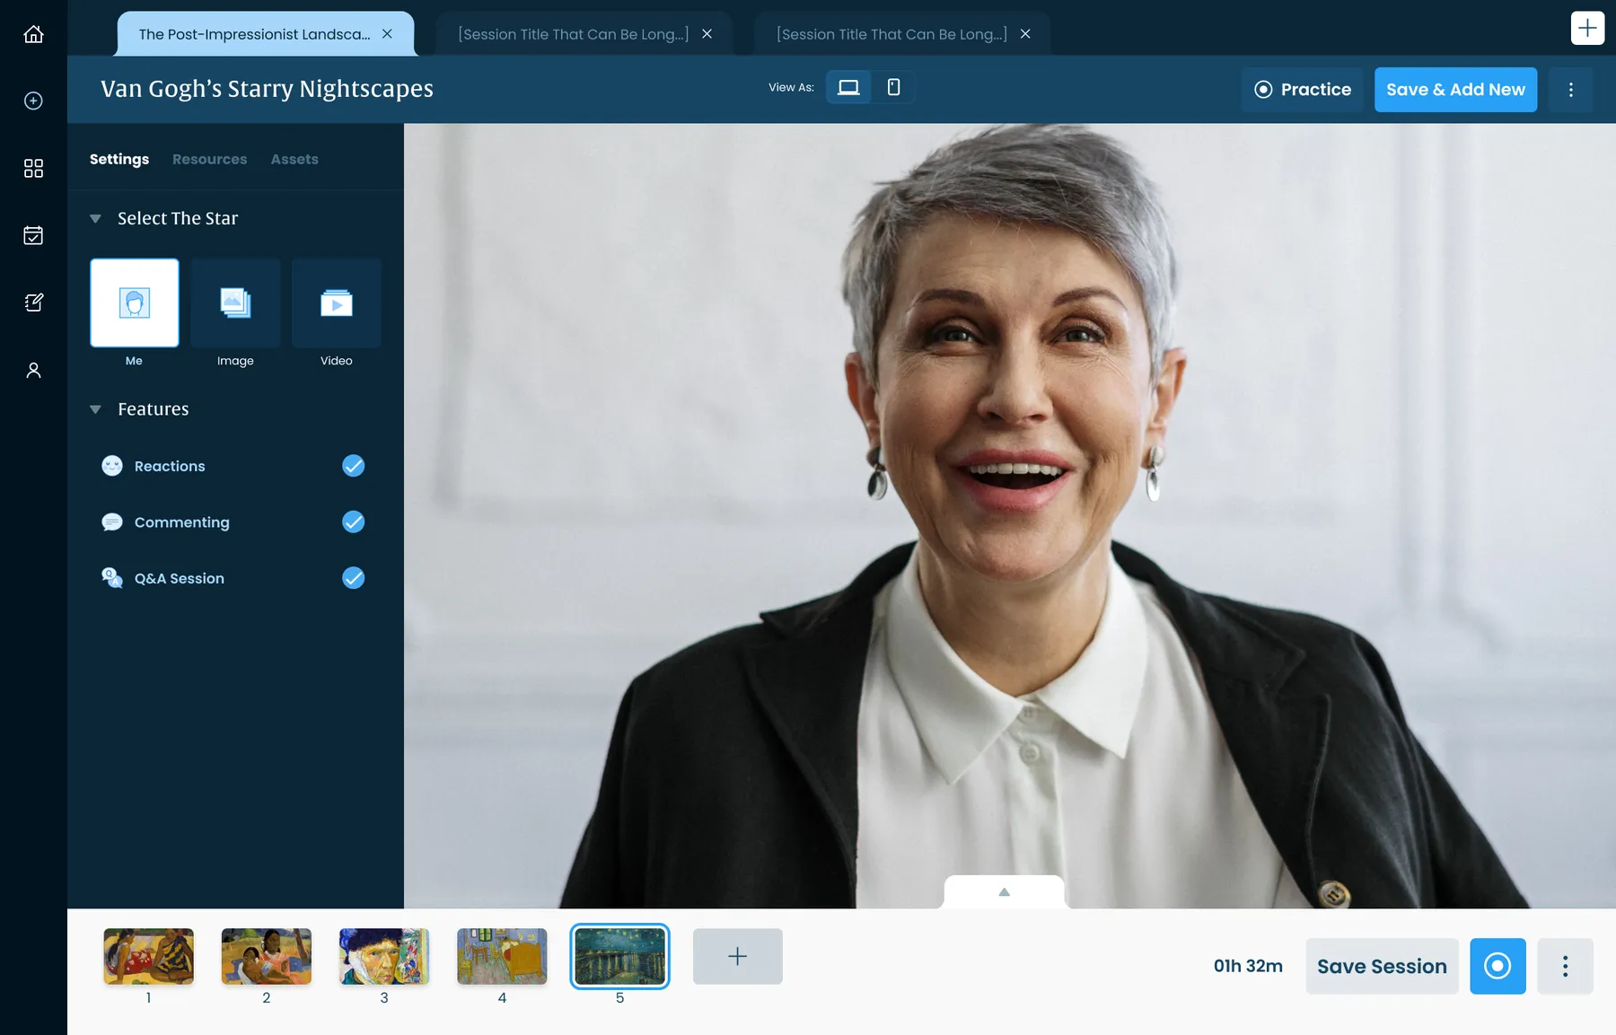The image size is (1616, 1035).
Task: Select slide thumbnail 1
Action: (149, 956)
